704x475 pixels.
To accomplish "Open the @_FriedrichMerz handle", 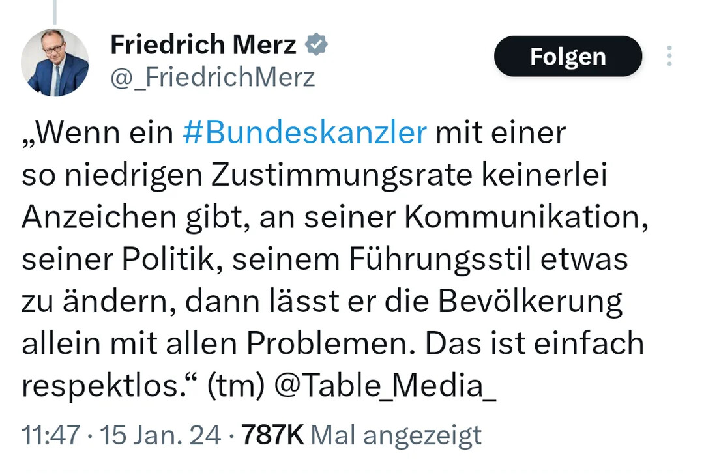I will pyautogui.click(x=213, y=78).
